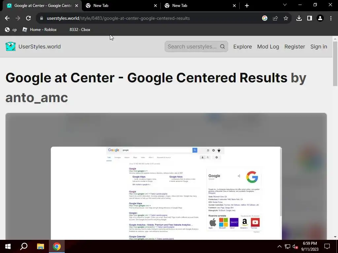Open the Home - Roblox bookmark

point(40,30)
